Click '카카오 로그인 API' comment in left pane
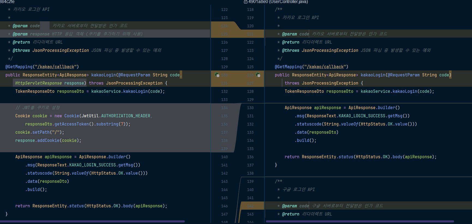 31,10
